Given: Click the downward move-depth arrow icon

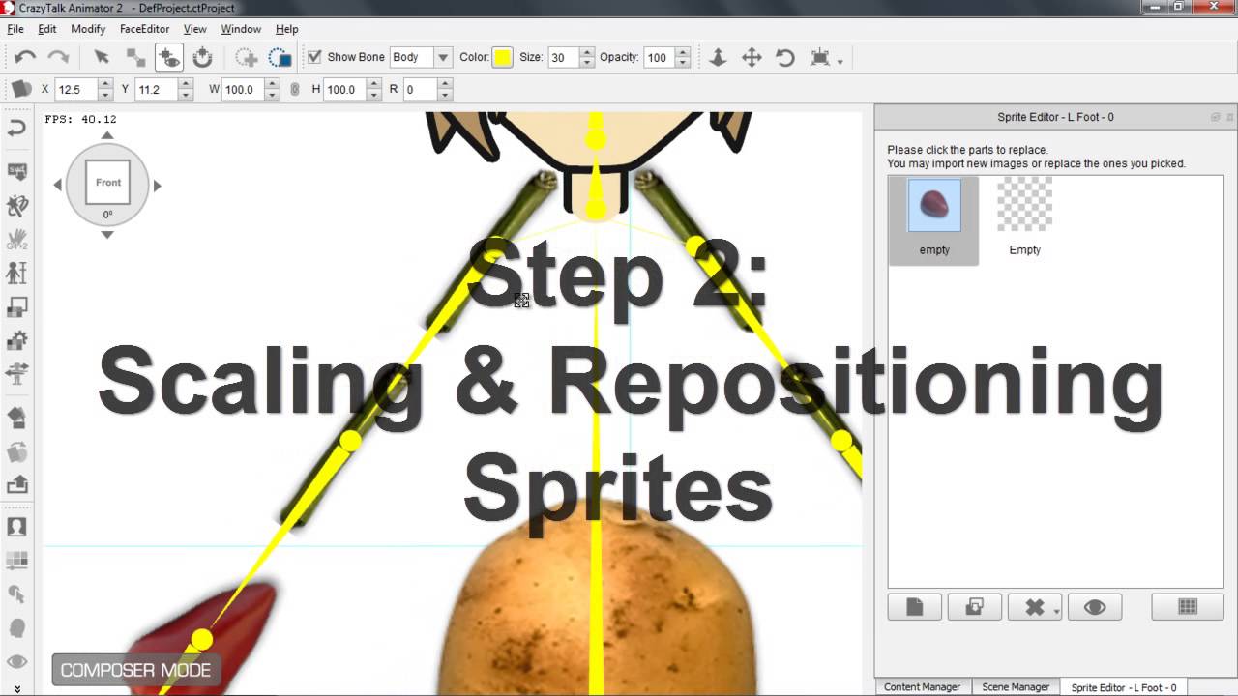Looking at the screenshot, I should point(718,57).
